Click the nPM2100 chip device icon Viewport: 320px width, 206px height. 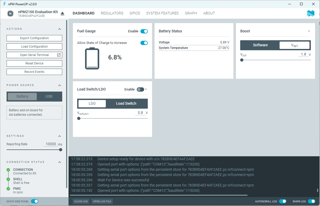[10, 13]
